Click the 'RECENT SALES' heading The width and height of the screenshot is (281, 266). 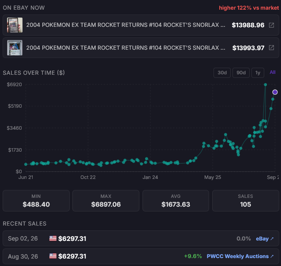click(x=25, y=223)
